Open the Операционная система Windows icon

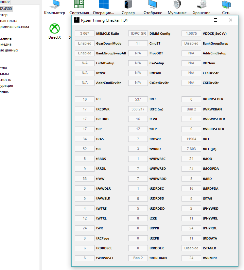[x=103, y=7]
